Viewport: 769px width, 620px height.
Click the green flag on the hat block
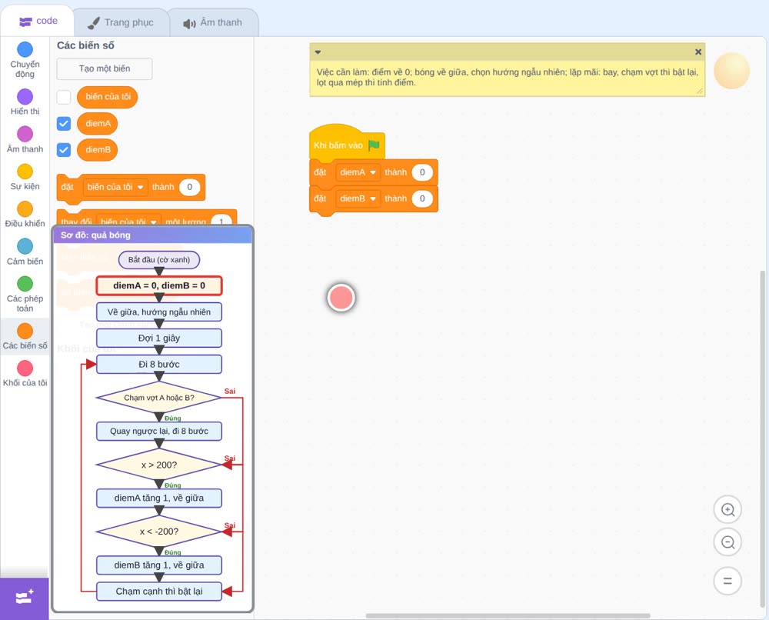[374, 145]
